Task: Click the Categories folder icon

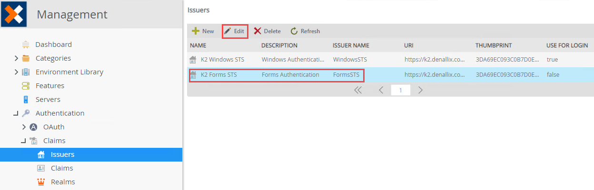Action: point(26,58)
